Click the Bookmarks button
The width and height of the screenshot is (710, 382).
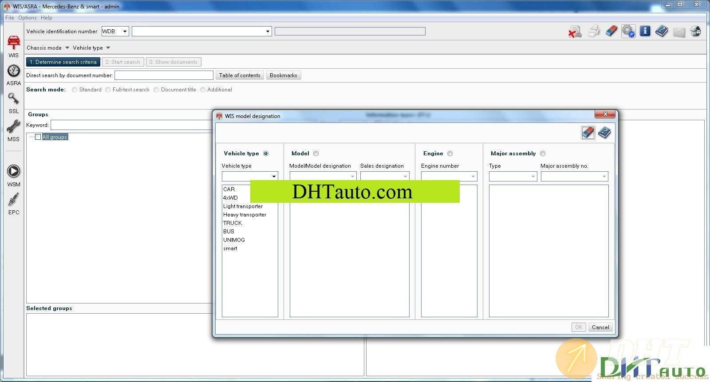point(284,75)
